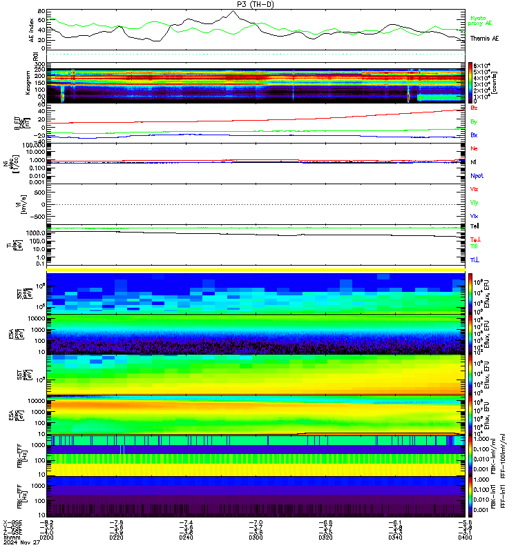Screen dimensions: 518x552
Task: Click the yellow bar above the SST panel
Action: tap(256, 270)
